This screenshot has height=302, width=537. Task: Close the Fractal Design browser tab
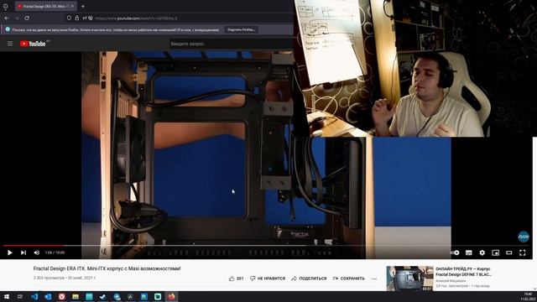click(72, 6)
